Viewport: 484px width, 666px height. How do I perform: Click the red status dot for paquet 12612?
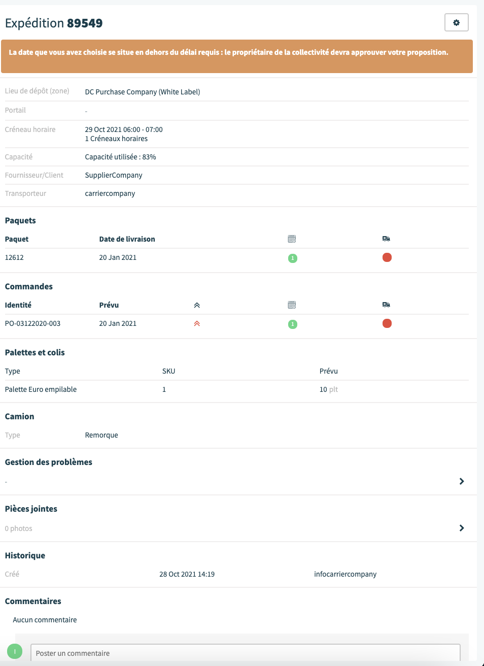coord(387,257)
